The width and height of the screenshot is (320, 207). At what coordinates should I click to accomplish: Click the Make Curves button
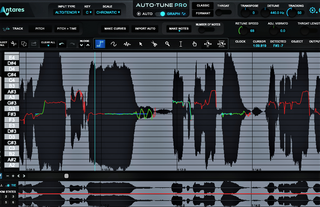(115, 29)
